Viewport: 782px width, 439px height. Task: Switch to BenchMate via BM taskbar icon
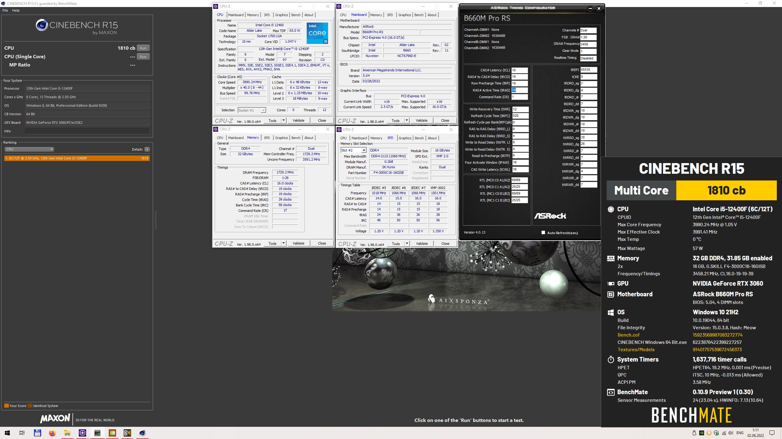[127, 433]
